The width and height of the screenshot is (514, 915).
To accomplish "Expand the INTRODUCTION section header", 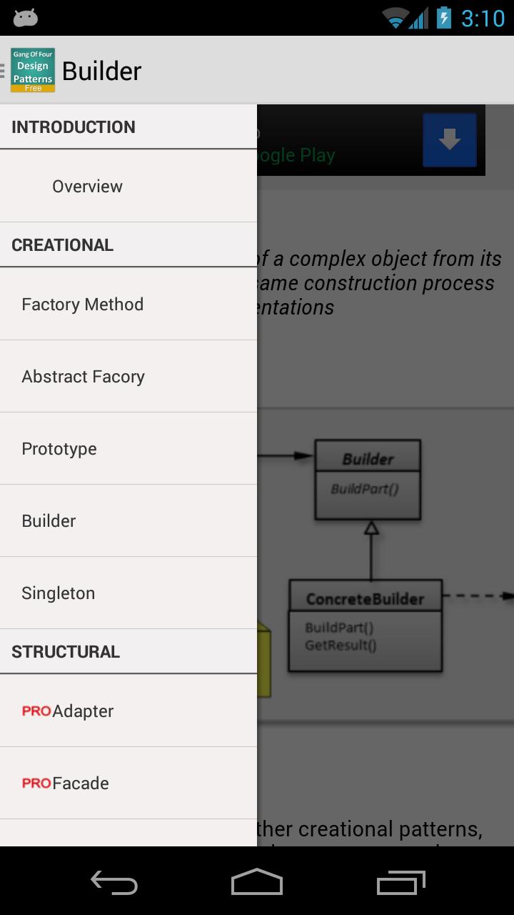I will click(x=128, y=127).
